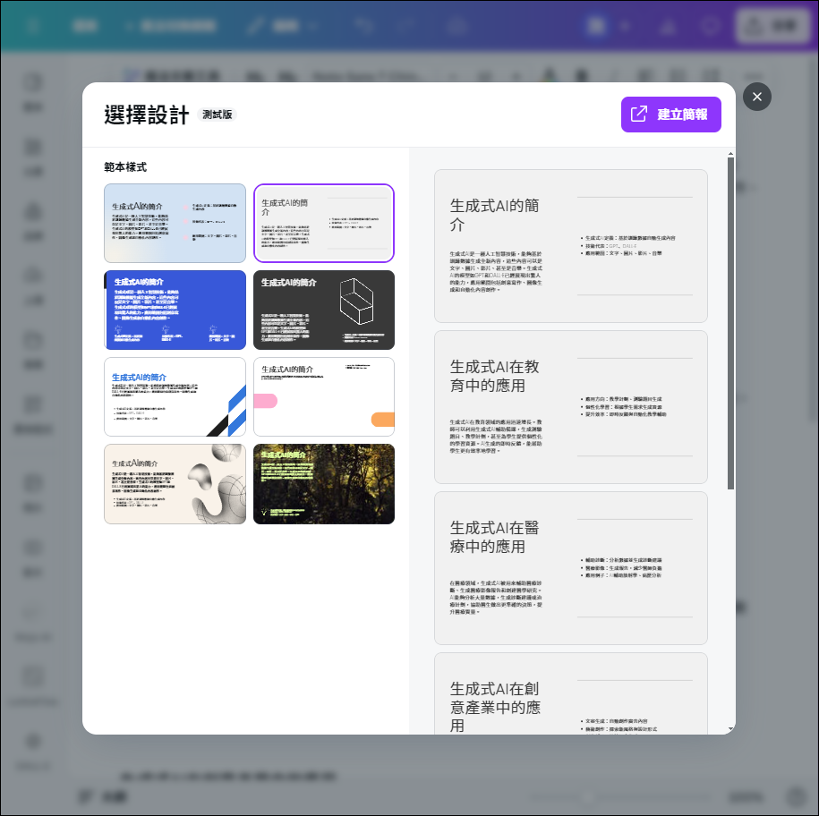This screenshot has width=819, height=816.
Task: Close the 選擇設計 dialog
Action: 757,97
